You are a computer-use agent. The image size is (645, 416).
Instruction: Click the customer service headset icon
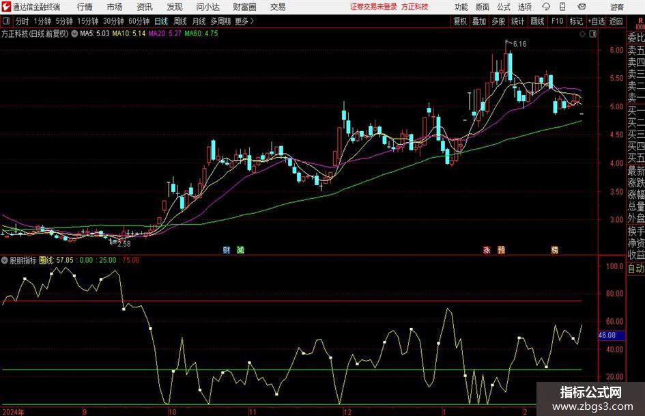[x=546, y=7]
